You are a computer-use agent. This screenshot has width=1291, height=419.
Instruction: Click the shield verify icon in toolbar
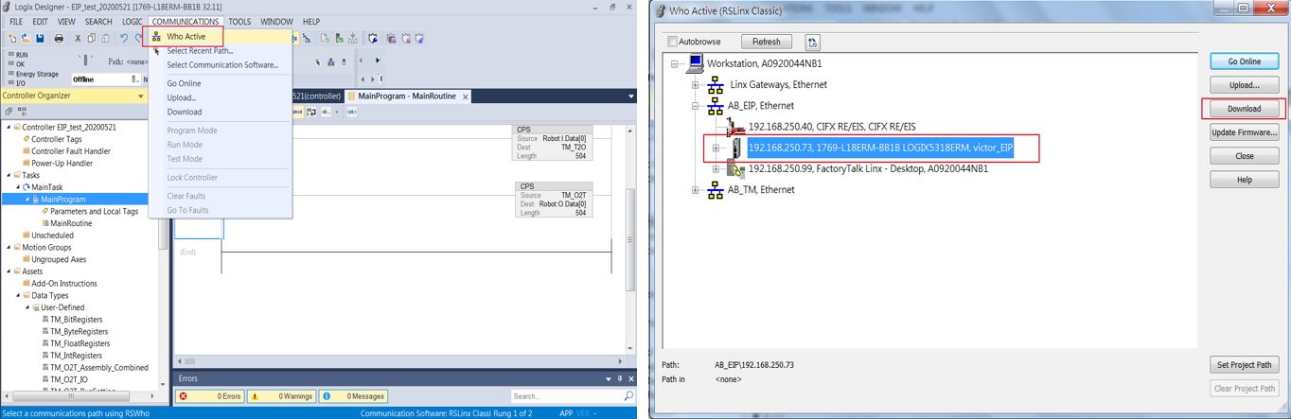click(373, 39)
